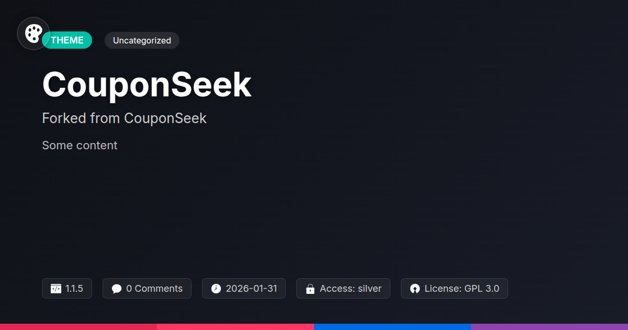
Task: Select the 1.1.5 version badge
Action: click(x=67, y=289)
